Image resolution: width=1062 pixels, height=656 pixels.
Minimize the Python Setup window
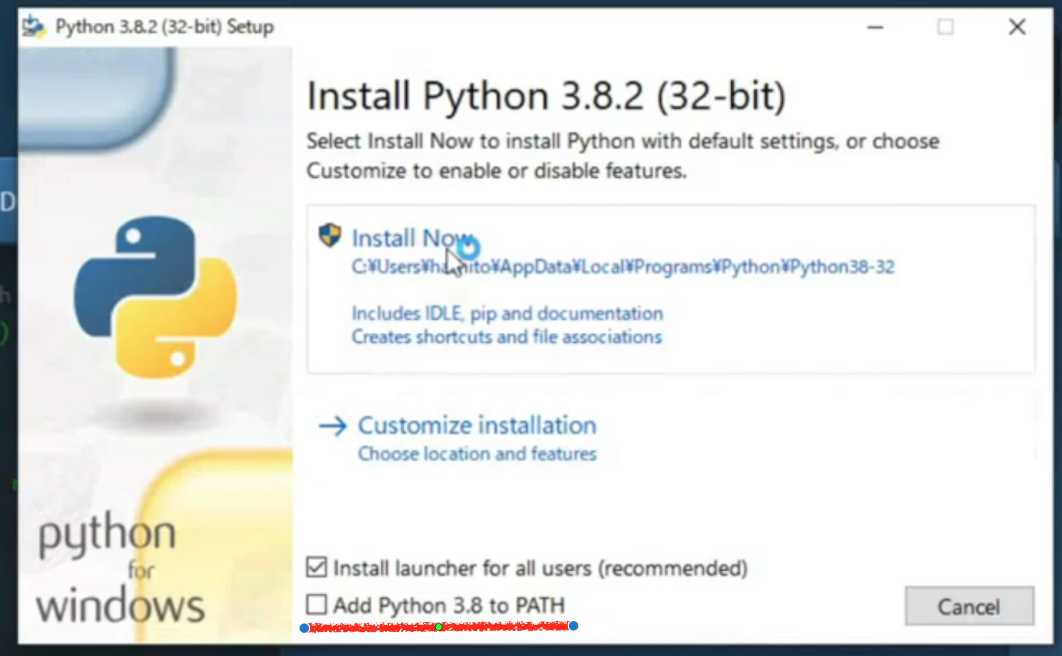[875, 27]
